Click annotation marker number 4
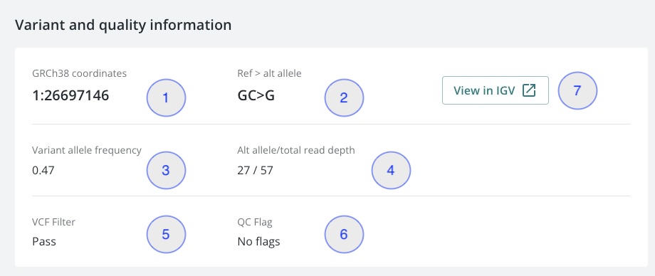655x276 pixels. point(391,170)
